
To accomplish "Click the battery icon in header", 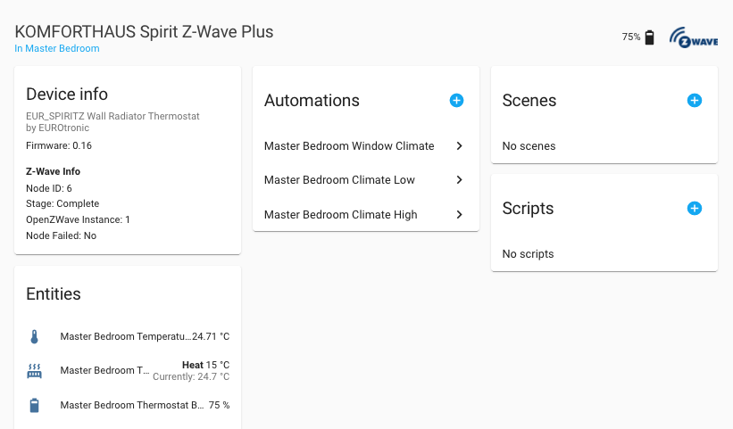I will [x=650, y=37].
